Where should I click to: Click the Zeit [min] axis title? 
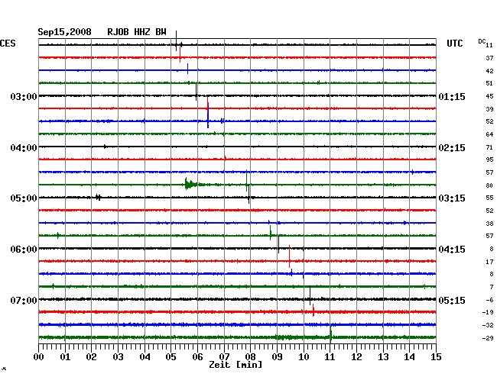point(236,365)
